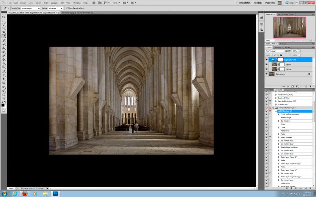Launch Mini Bridge from the application bar

click(100, 3)
